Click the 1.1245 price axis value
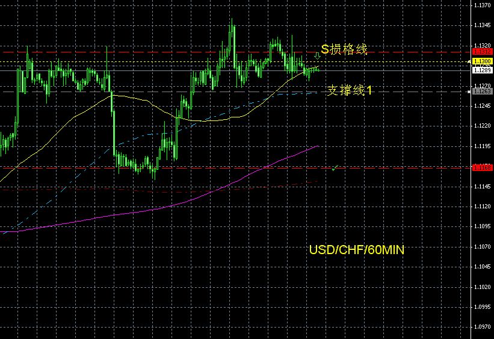 pos(483,105)
